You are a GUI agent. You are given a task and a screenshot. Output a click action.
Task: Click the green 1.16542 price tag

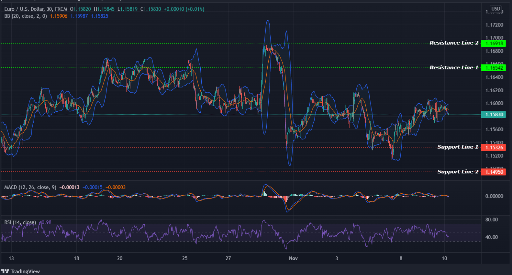tap(494, 68)
